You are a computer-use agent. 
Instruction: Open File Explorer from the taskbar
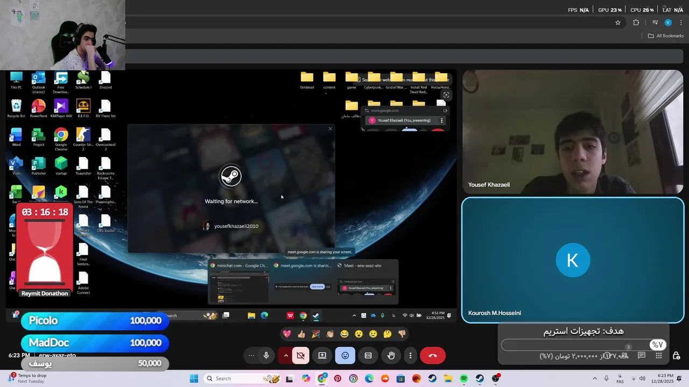(448, 378)
